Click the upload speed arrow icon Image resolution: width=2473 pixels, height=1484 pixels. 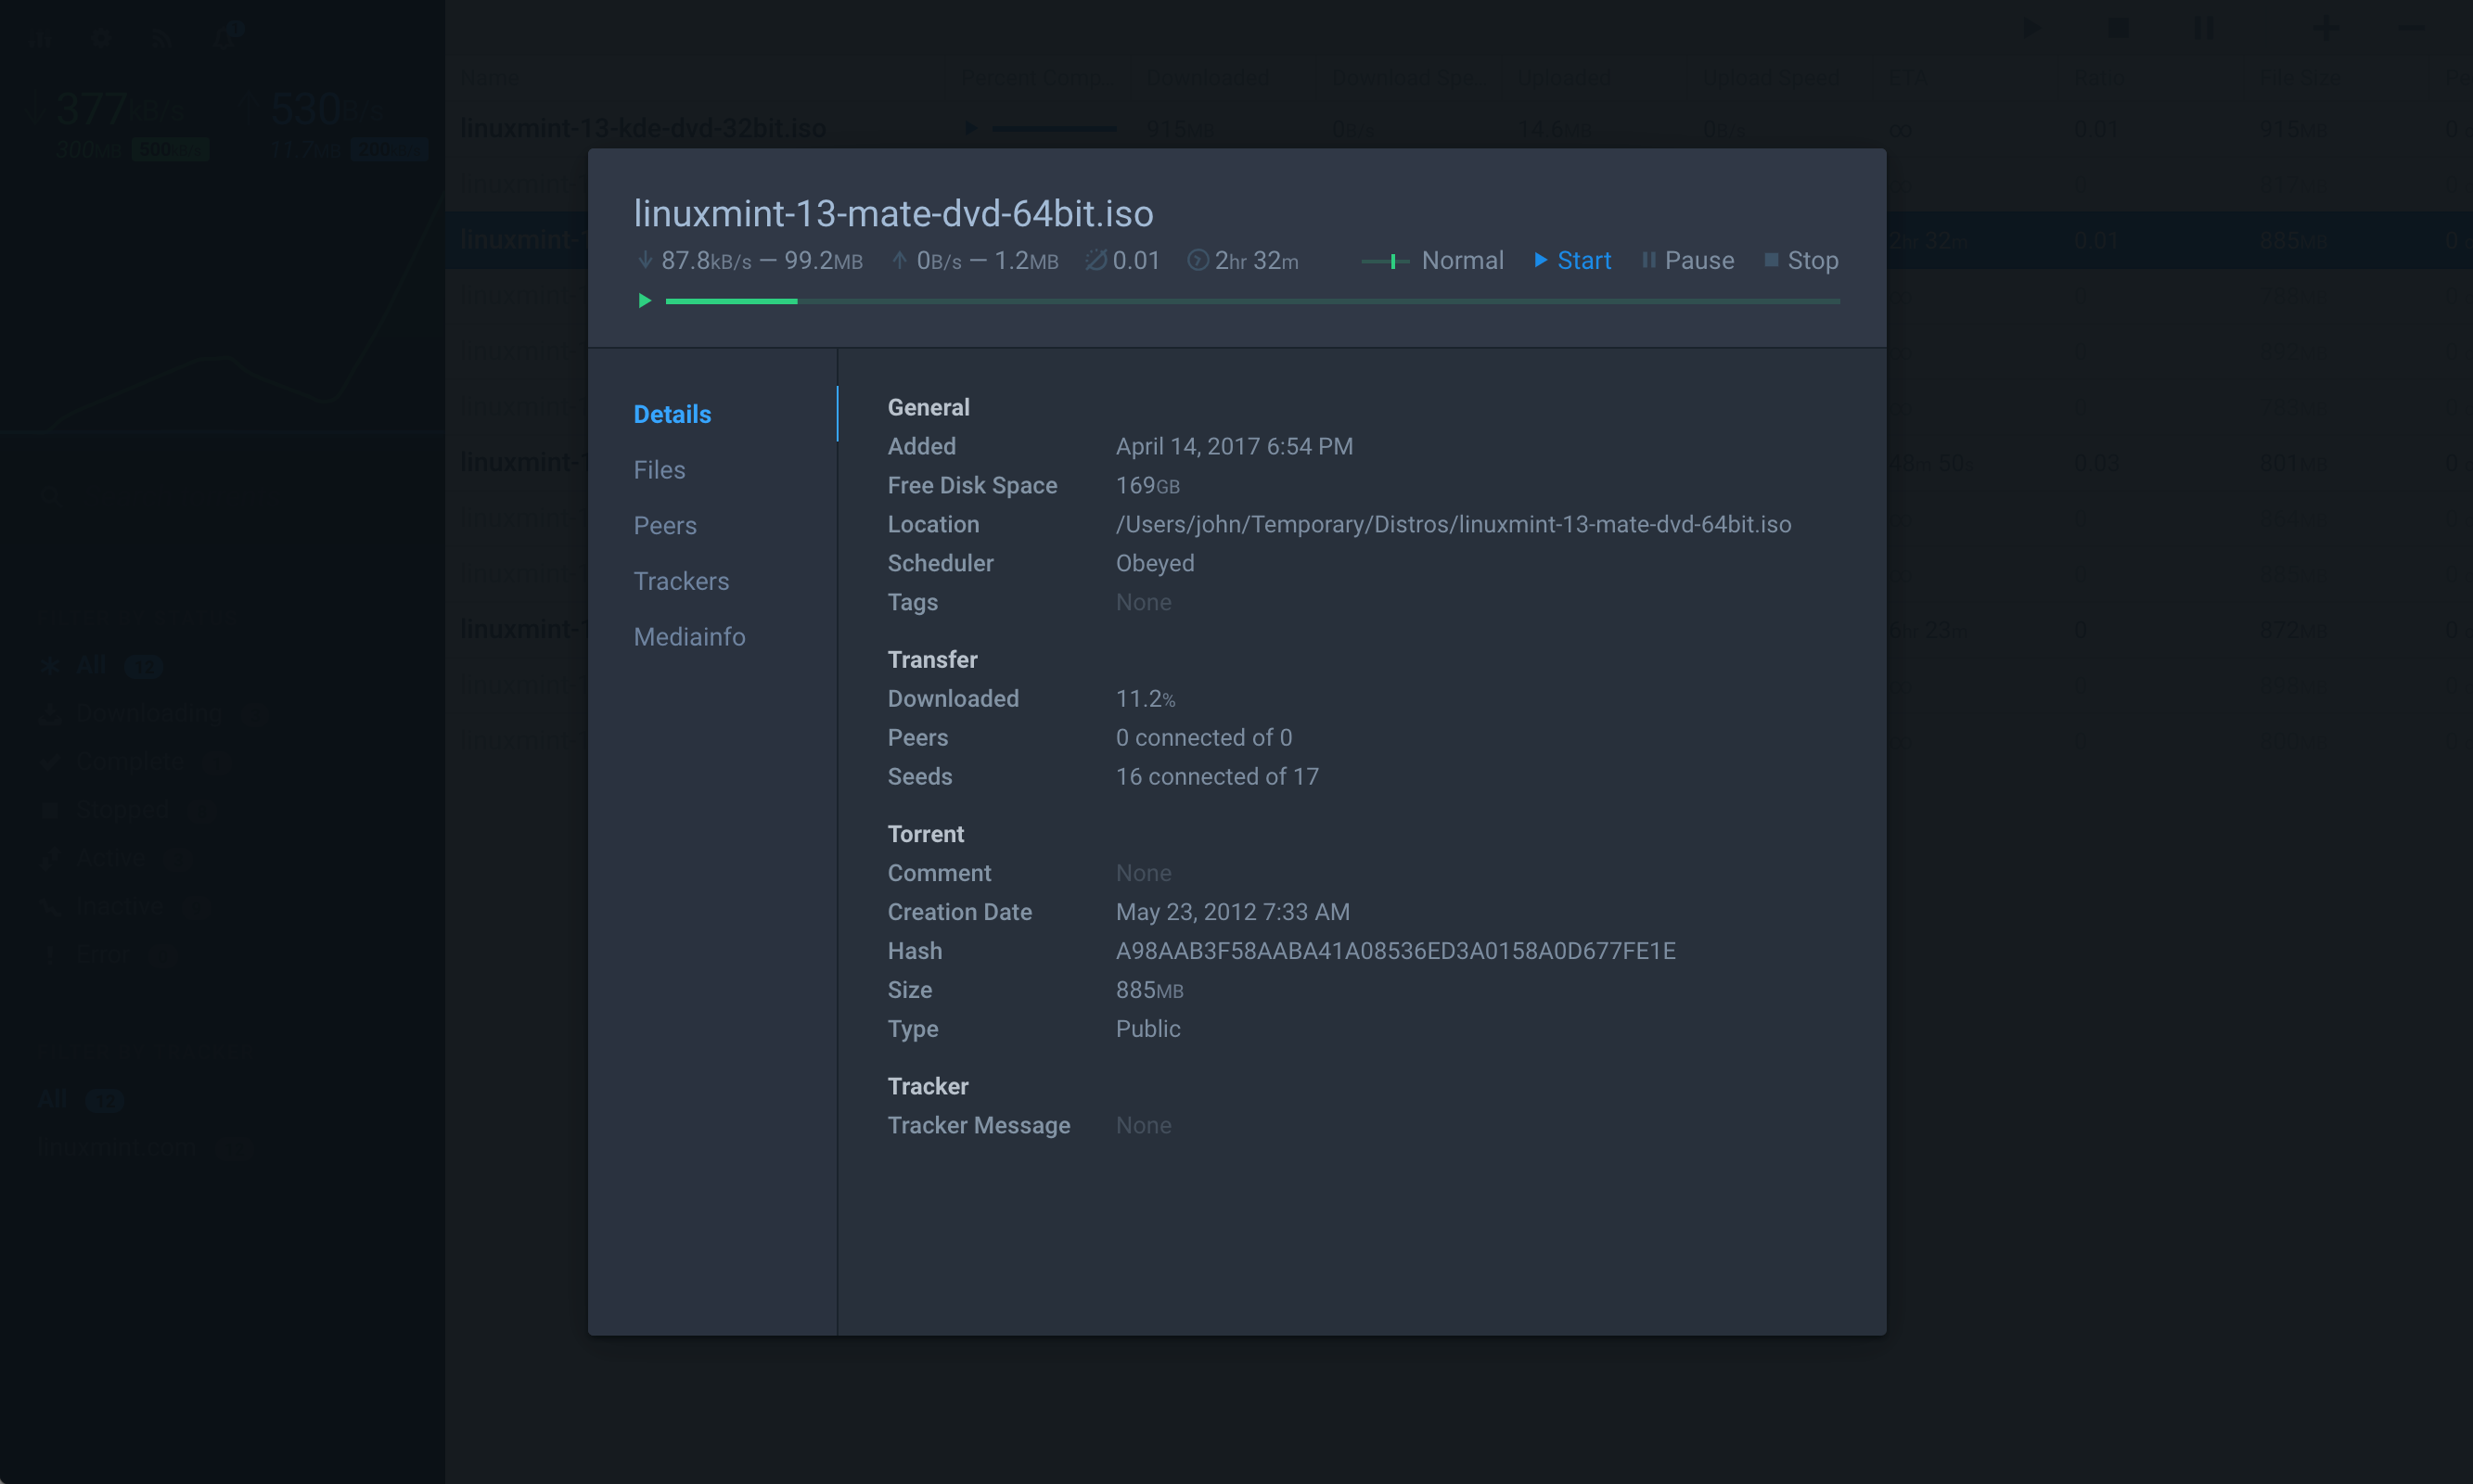click(899, 260)
